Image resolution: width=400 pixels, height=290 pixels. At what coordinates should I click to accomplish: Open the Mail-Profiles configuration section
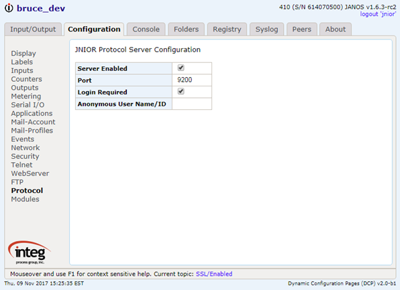click(x=32, y=131)
